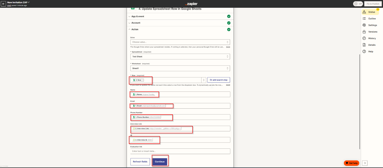
Task: Click Account green checkmark
Action: point(229,23)
